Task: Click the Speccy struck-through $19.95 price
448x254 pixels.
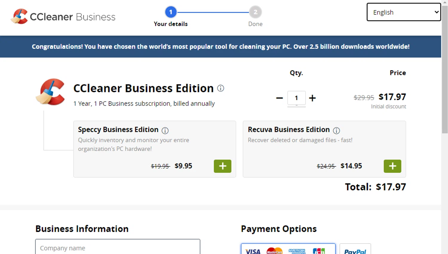Action: pyautogui.click(x=160, y=166)
